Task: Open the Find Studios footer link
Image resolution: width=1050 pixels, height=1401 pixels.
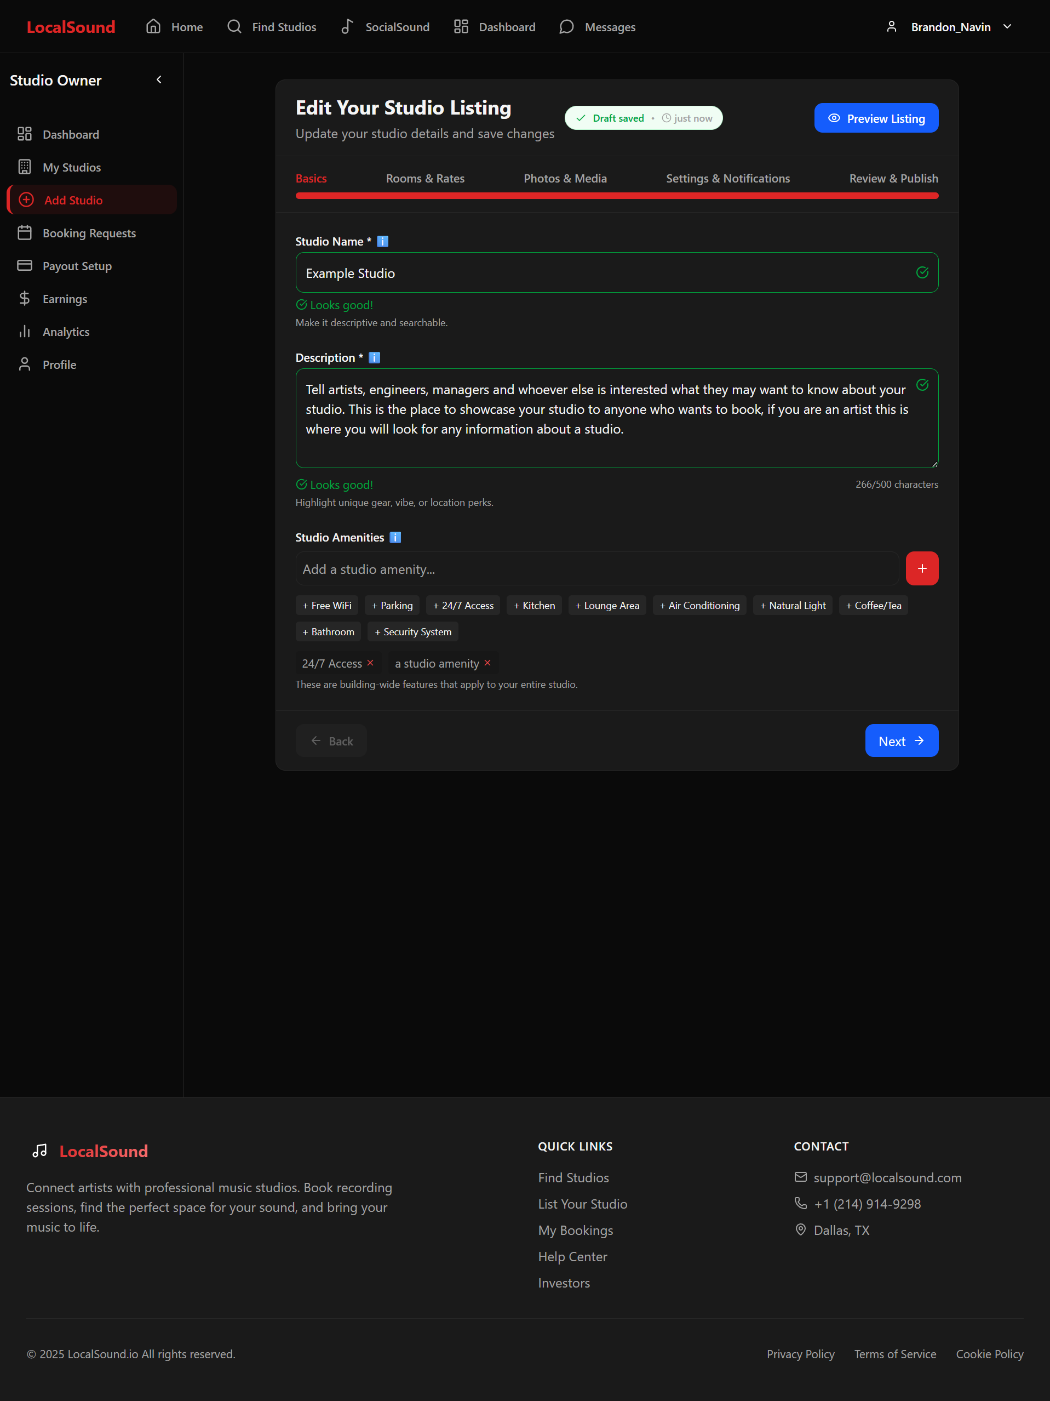Action: click(573, 1177)
